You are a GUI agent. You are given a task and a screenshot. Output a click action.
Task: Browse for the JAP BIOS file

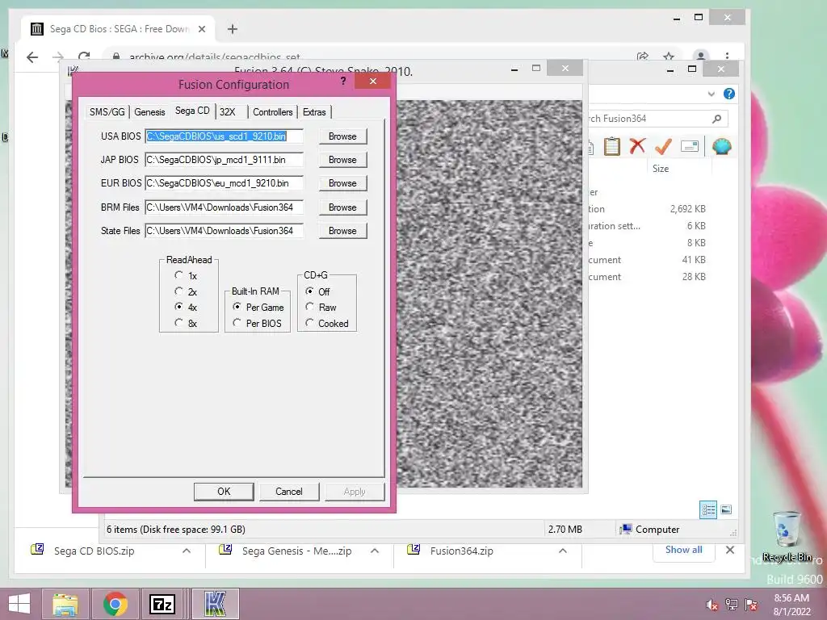tap(342, 160)
